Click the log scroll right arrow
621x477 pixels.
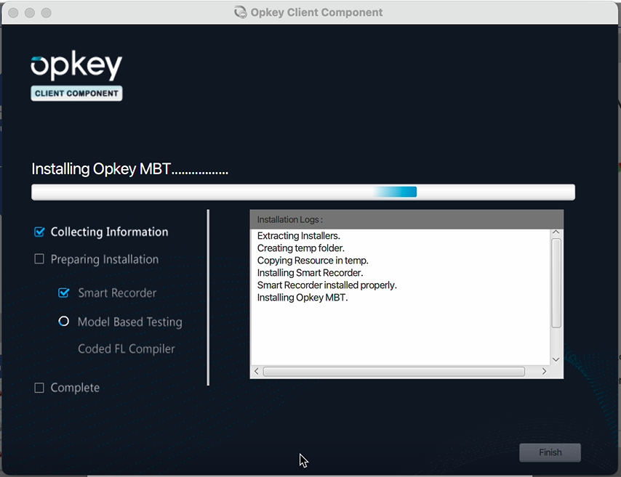point(544,372)
